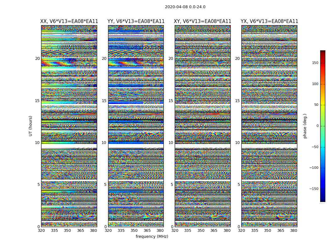This screenshot has width=330, height=252.
Task: Click the 20 hour tick beside YY panel
Action: point(104,58)
